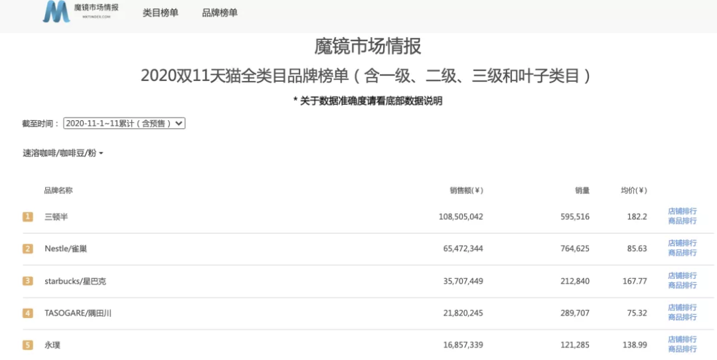Click volume value 764,625
Viewport: 717px width, 360px height.
click(x=575, y=249)
